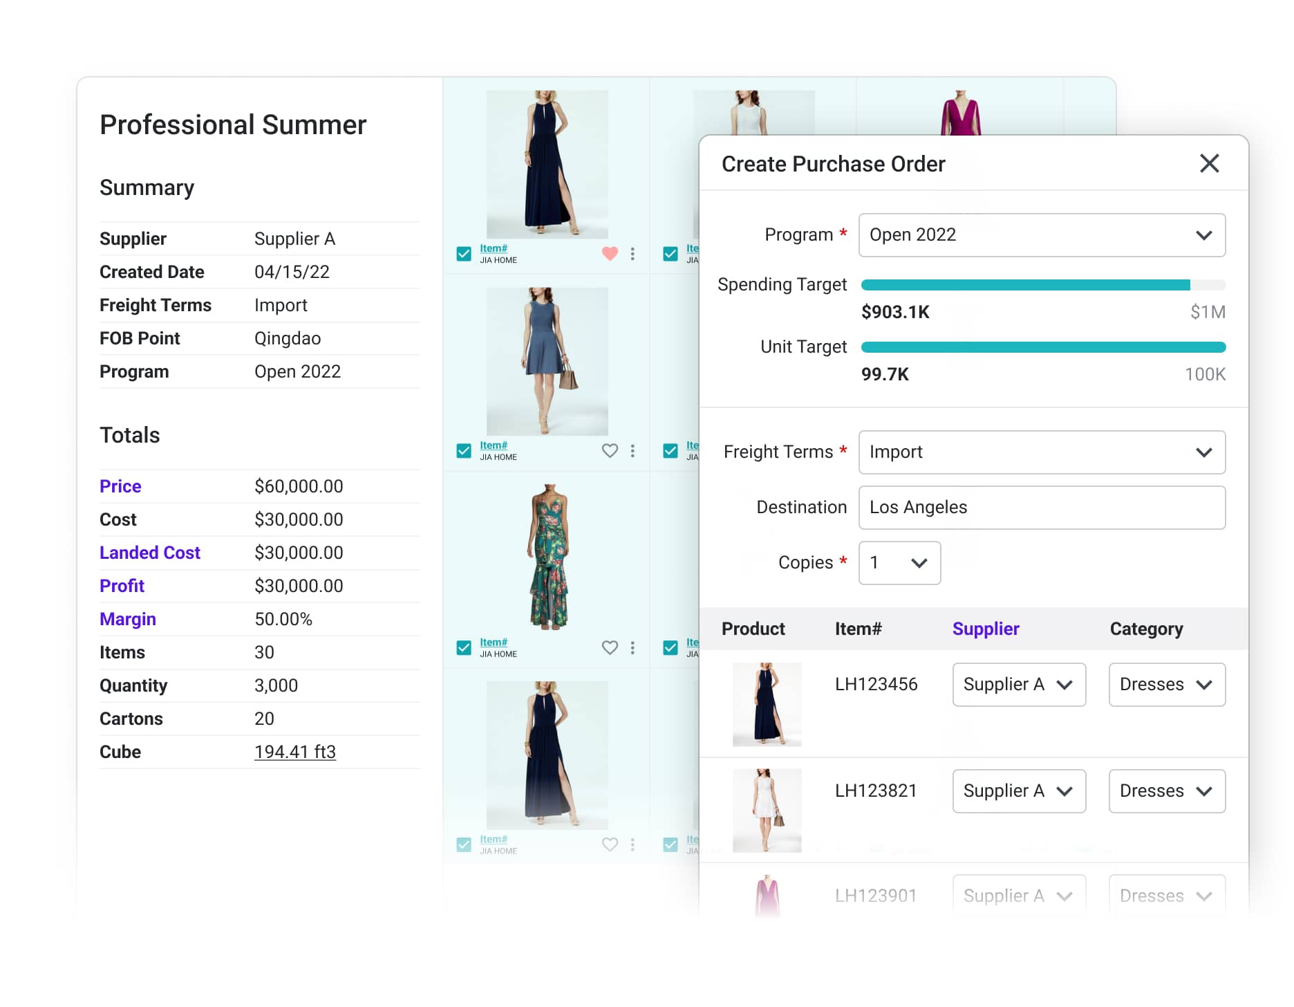
Task: Click the Destination field with Los Angeles
Action: [1041, 508]
